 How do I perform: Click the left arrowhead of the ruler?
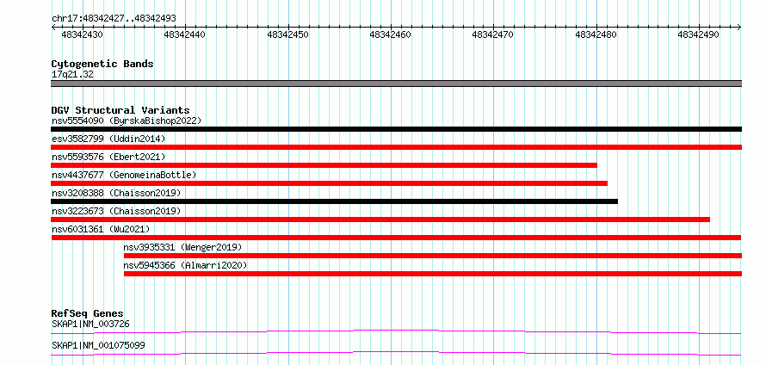tap(53, 28)
